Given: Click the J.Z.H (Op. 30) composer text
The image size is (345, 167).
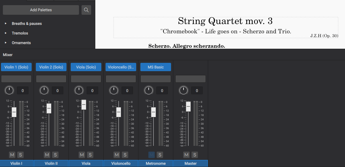Looking at the screenshot, I should pos(324,36).
